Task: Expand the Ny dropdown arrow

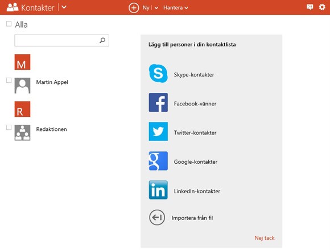Action: (156, 8)
